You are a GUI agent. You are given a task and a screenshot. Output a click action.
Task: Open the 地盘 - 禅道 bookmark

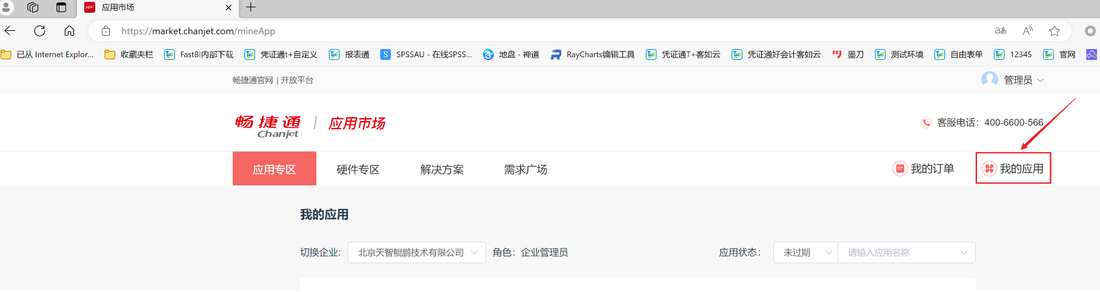click(511, 55)
